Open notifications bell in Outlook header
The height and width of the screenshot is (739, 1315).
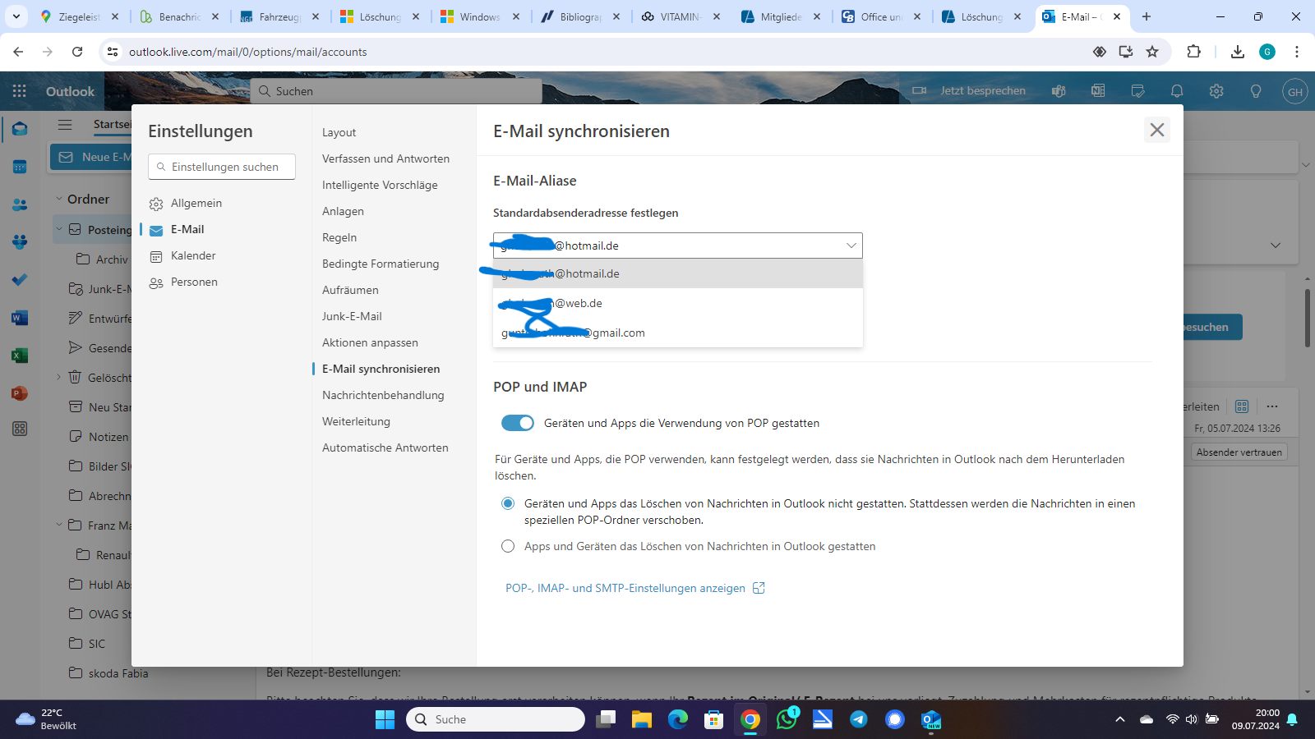click(x=1177, y=91)
